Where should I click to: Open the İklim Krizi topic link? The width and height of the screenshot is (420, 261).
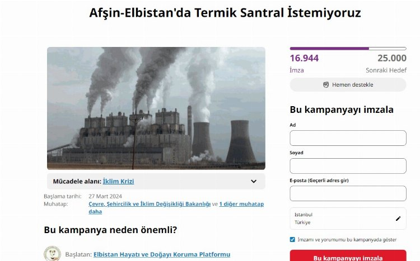coord(118,181)
